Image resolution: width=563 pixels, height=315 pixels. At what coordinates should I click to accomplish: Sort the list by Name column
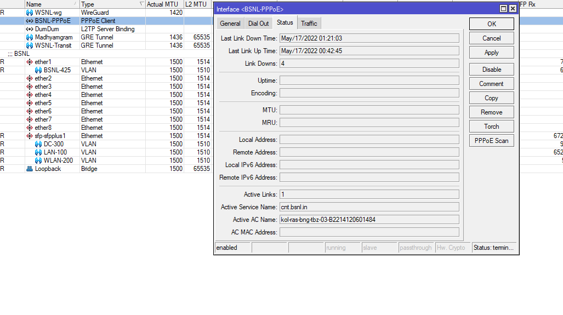(x=52, y=4)
